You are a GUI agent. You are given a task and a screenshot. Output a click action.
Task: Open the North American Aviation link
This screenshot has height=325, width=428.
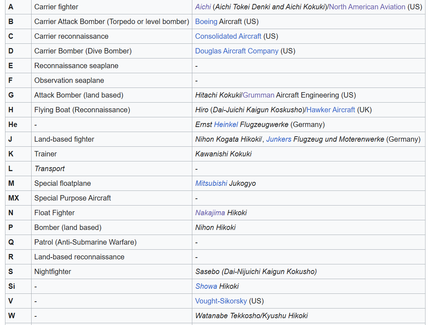point(367,7)
